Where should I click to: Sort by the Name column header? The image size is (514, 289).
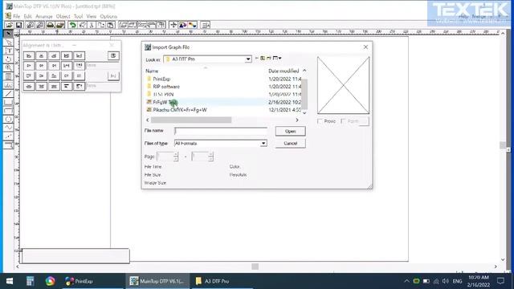[152, 71]
